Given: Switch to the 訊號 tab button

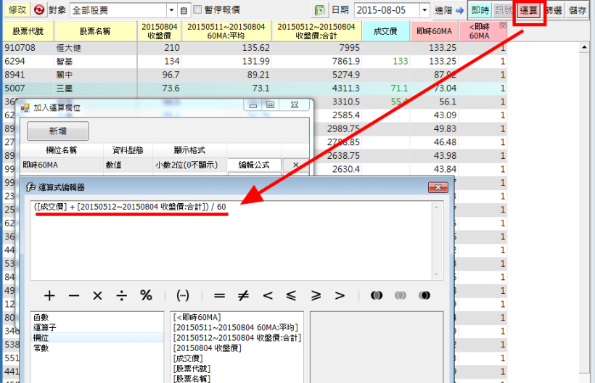Looking at the screenshot, I should coord(504,10).
